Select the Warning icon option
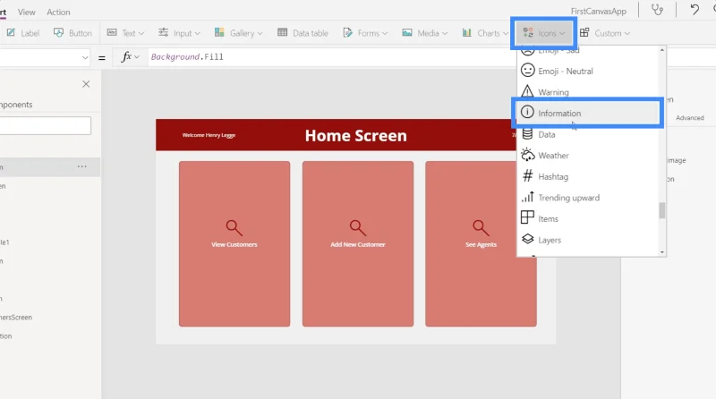This screenshot has width=716, height=399. [589, 92]
